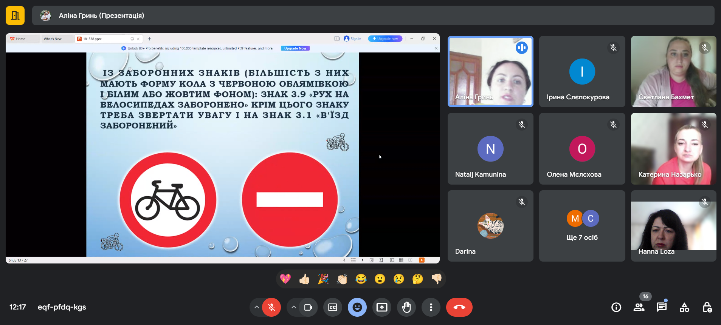Open the chat messages panel

tap(662, 308)
